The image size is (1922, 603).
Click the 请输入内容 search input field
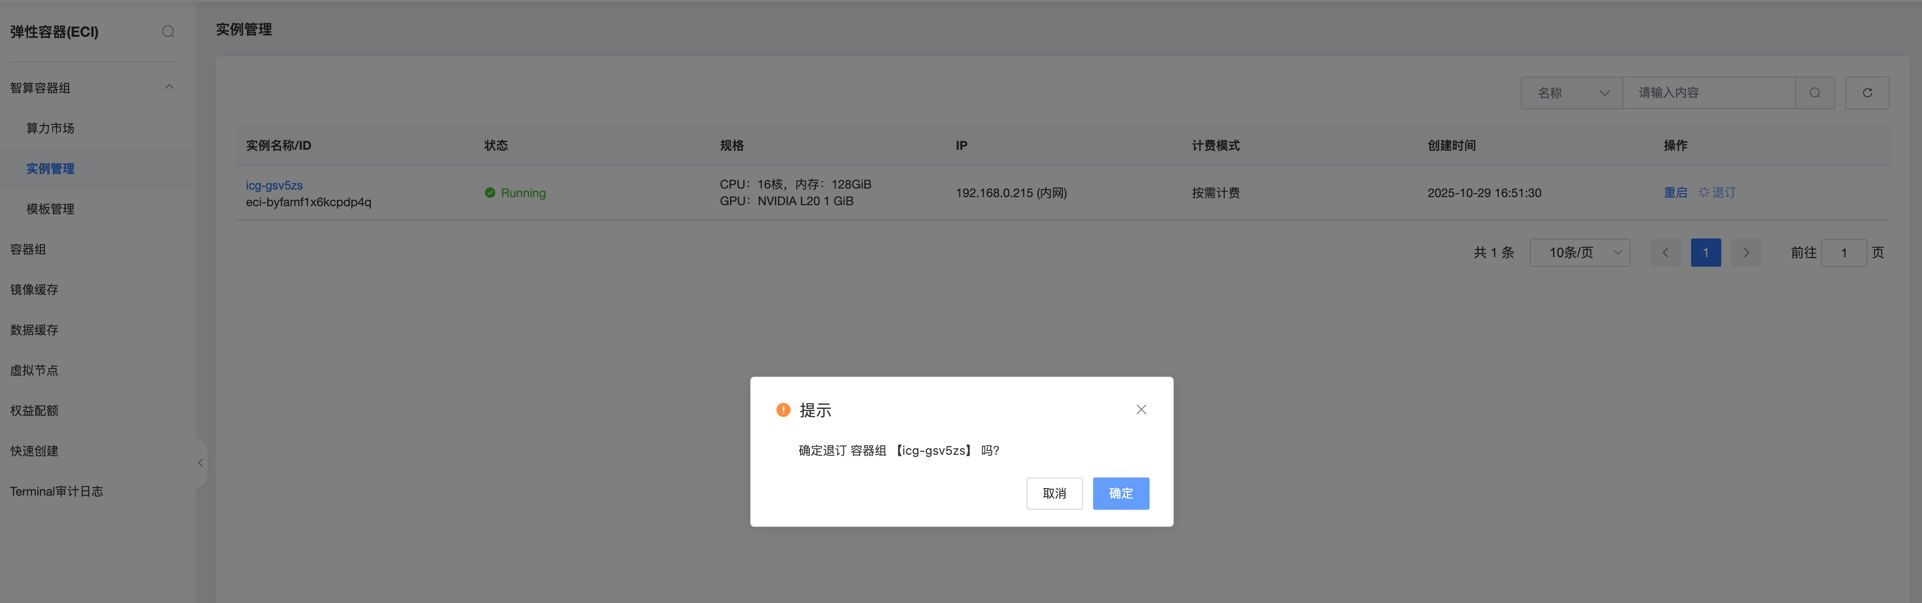pyautogui.click(x=1708, y=93)
